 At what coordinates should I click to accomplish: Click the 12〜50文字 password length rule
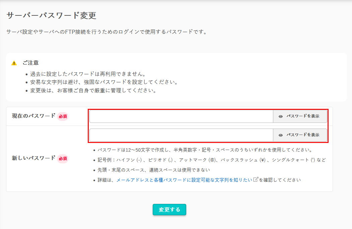pyautogui.click(x=205, y=150)
